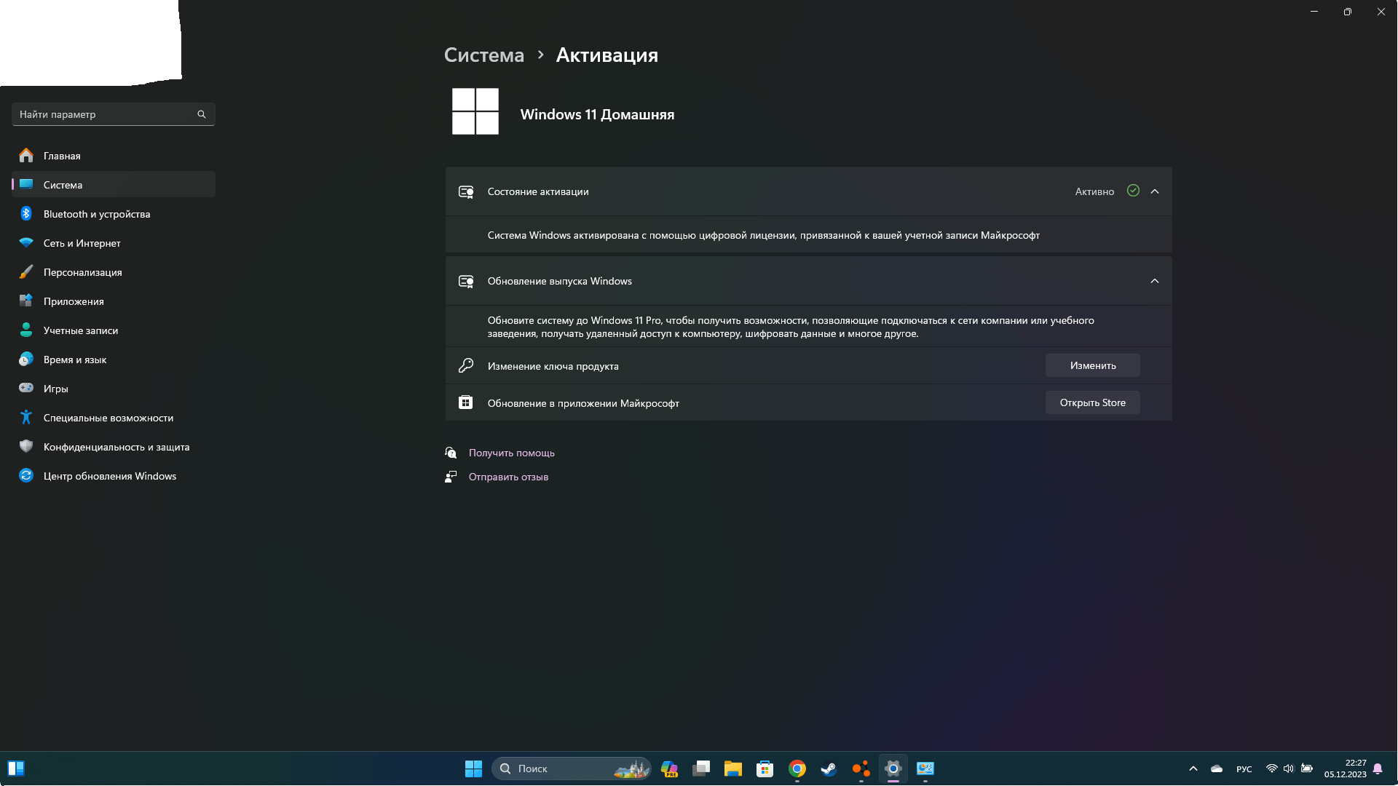Click the certificate icon beside Обновление выпуска Windows

point(466,281)
